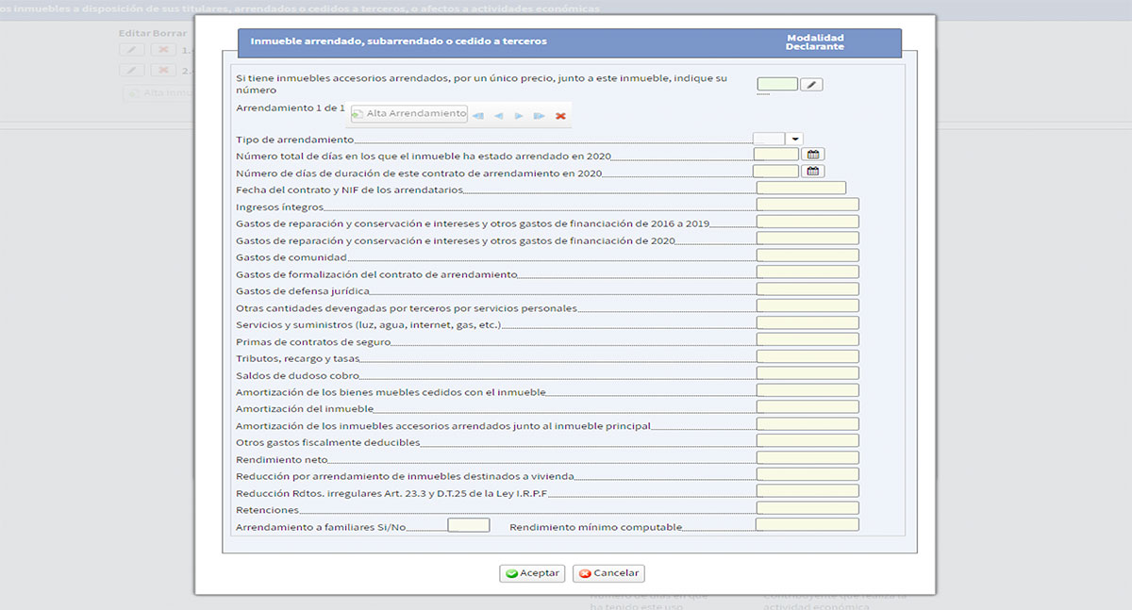The height and width of the screenshot is (610, 1132).
Task: Go to the first arrendamiento record
Action: pos(478,115)
